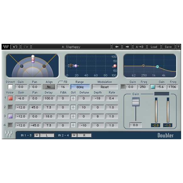
Task: Click Voice 4 Pan field -45.0
Action: 35,125
